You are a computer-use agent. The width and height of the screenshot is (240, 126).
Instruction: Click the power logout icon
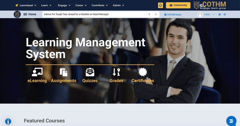tap(225, 14)
